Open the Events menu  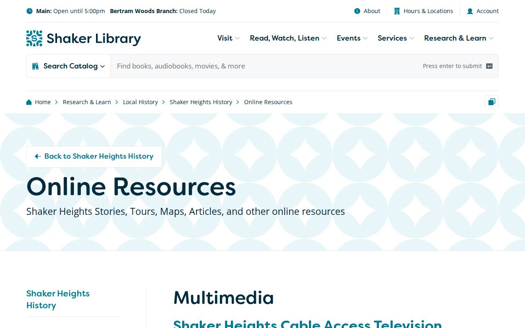point(352,38)
